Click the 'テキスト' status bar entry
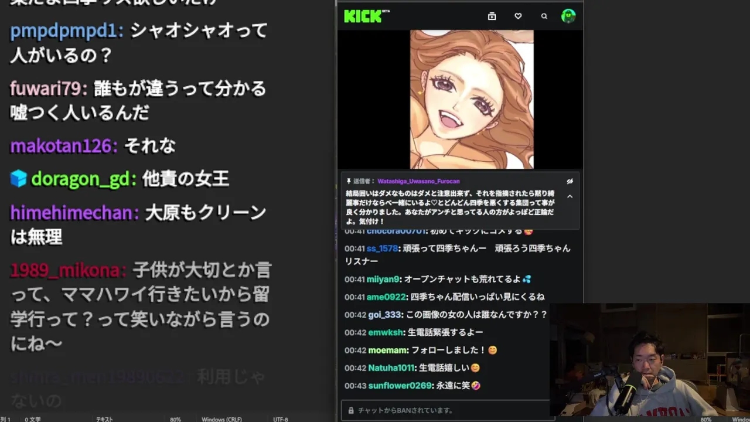The height and width of the screenshot is (422, 750). [104, 419]
